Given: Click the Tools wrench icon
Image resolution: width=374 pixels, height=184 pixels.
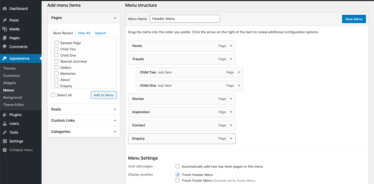Looking at the screenshot, I should 5,132.
